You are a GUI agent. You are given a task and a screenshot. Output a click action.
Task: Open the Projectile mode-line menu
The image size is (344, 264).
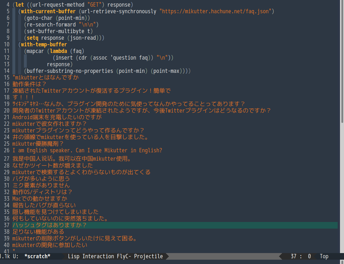pyautogui.click(x=148, y=256)
